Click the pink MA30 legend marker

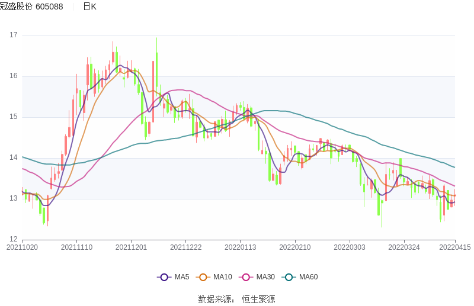click(246, 277)
